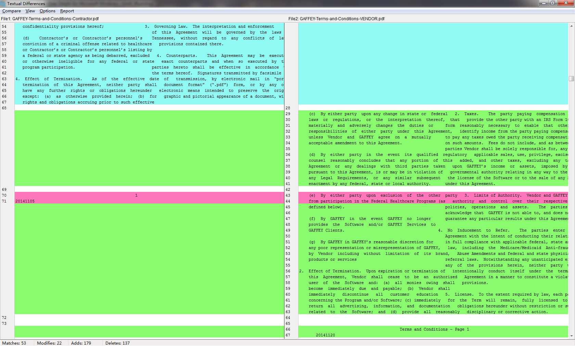575x346 pixels.
Task: Click right pane line number 66
Action: click(288, 329)
